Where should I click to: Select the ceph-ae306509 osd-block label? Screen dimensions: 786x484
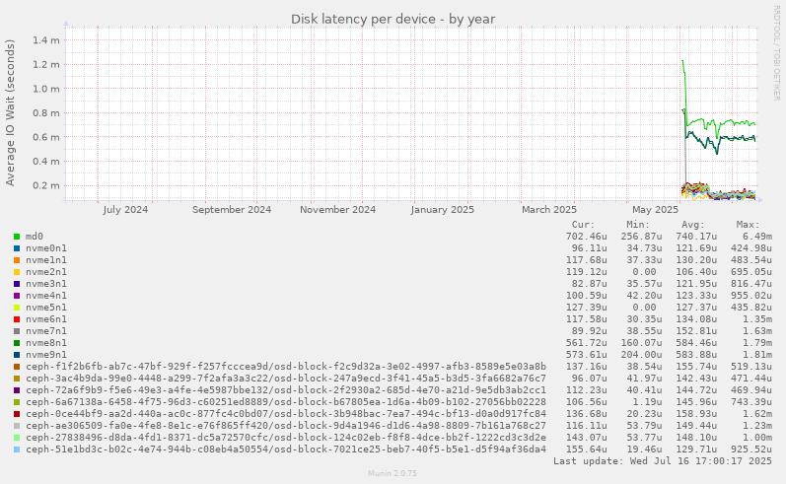tap(286, 426)
